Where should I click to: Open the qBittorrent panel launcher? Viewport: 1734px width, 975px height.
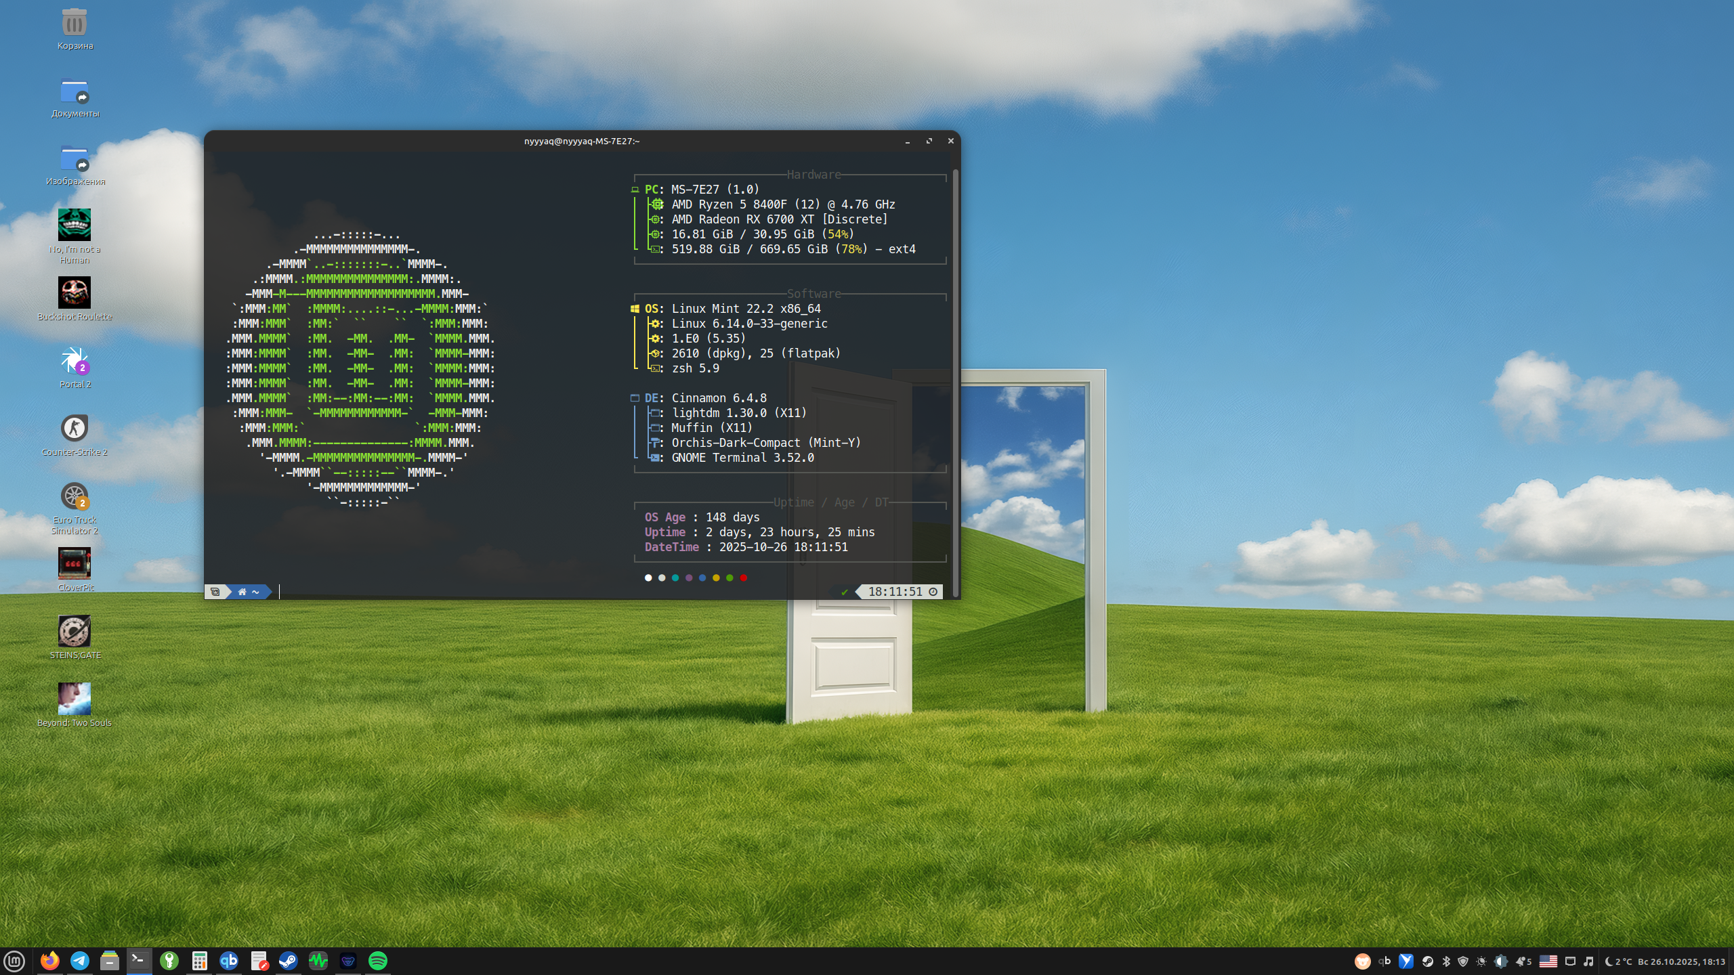(229, 961)
